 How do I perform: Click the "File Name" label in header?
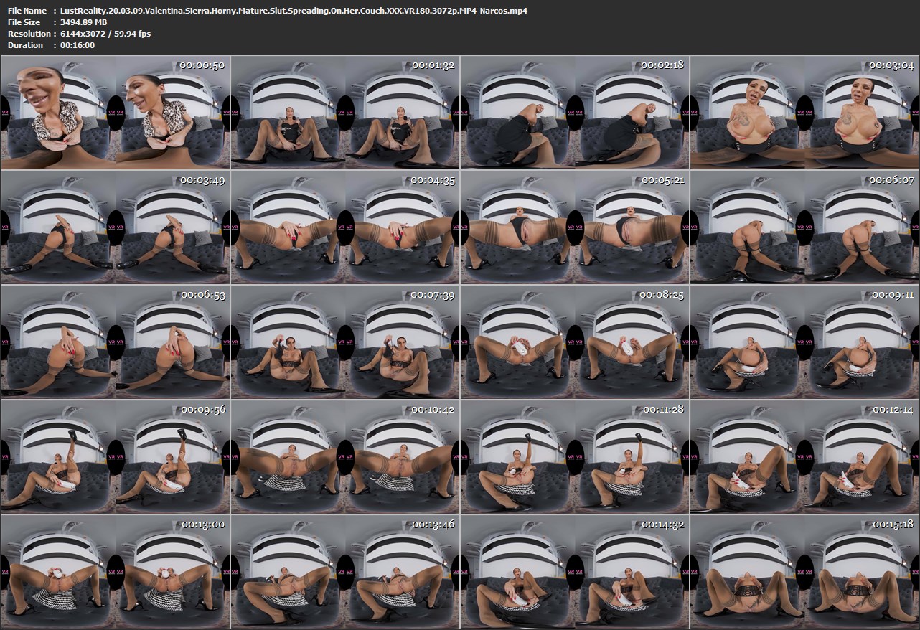point(27,11)
